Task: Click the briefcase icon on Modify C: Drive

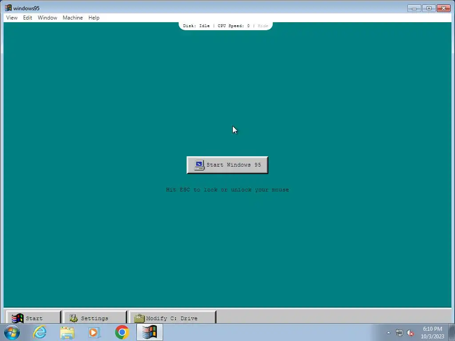Action: [139, 318]
